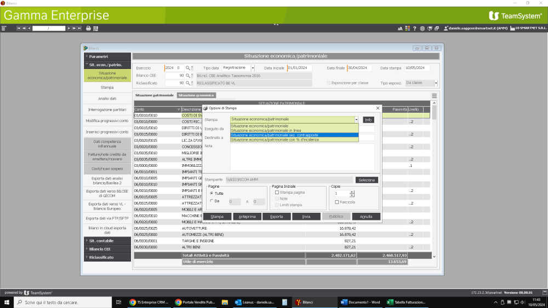
Task: Go to previous record arrow
Action: coord(28,28)
